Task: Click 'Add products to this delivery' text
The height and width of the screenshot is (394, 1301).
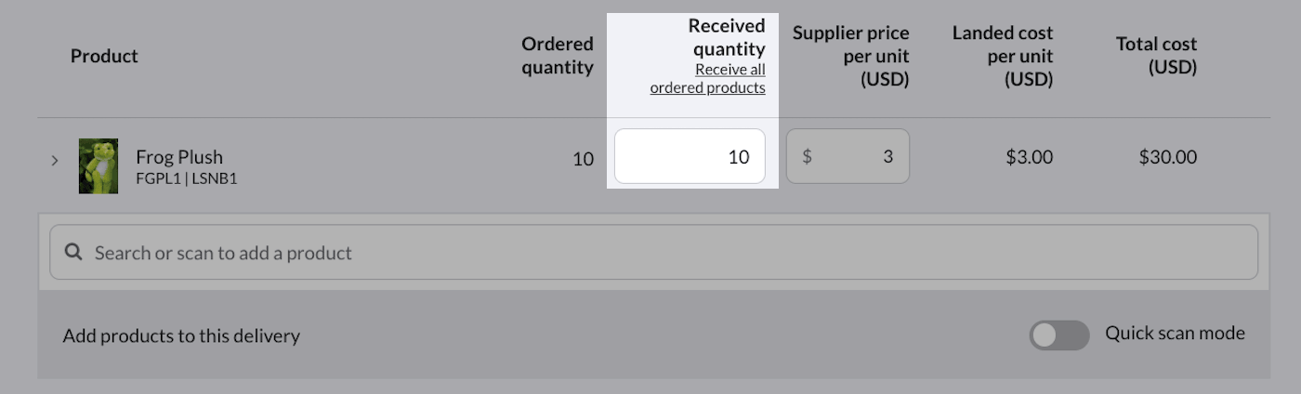Action: (181, 335)
